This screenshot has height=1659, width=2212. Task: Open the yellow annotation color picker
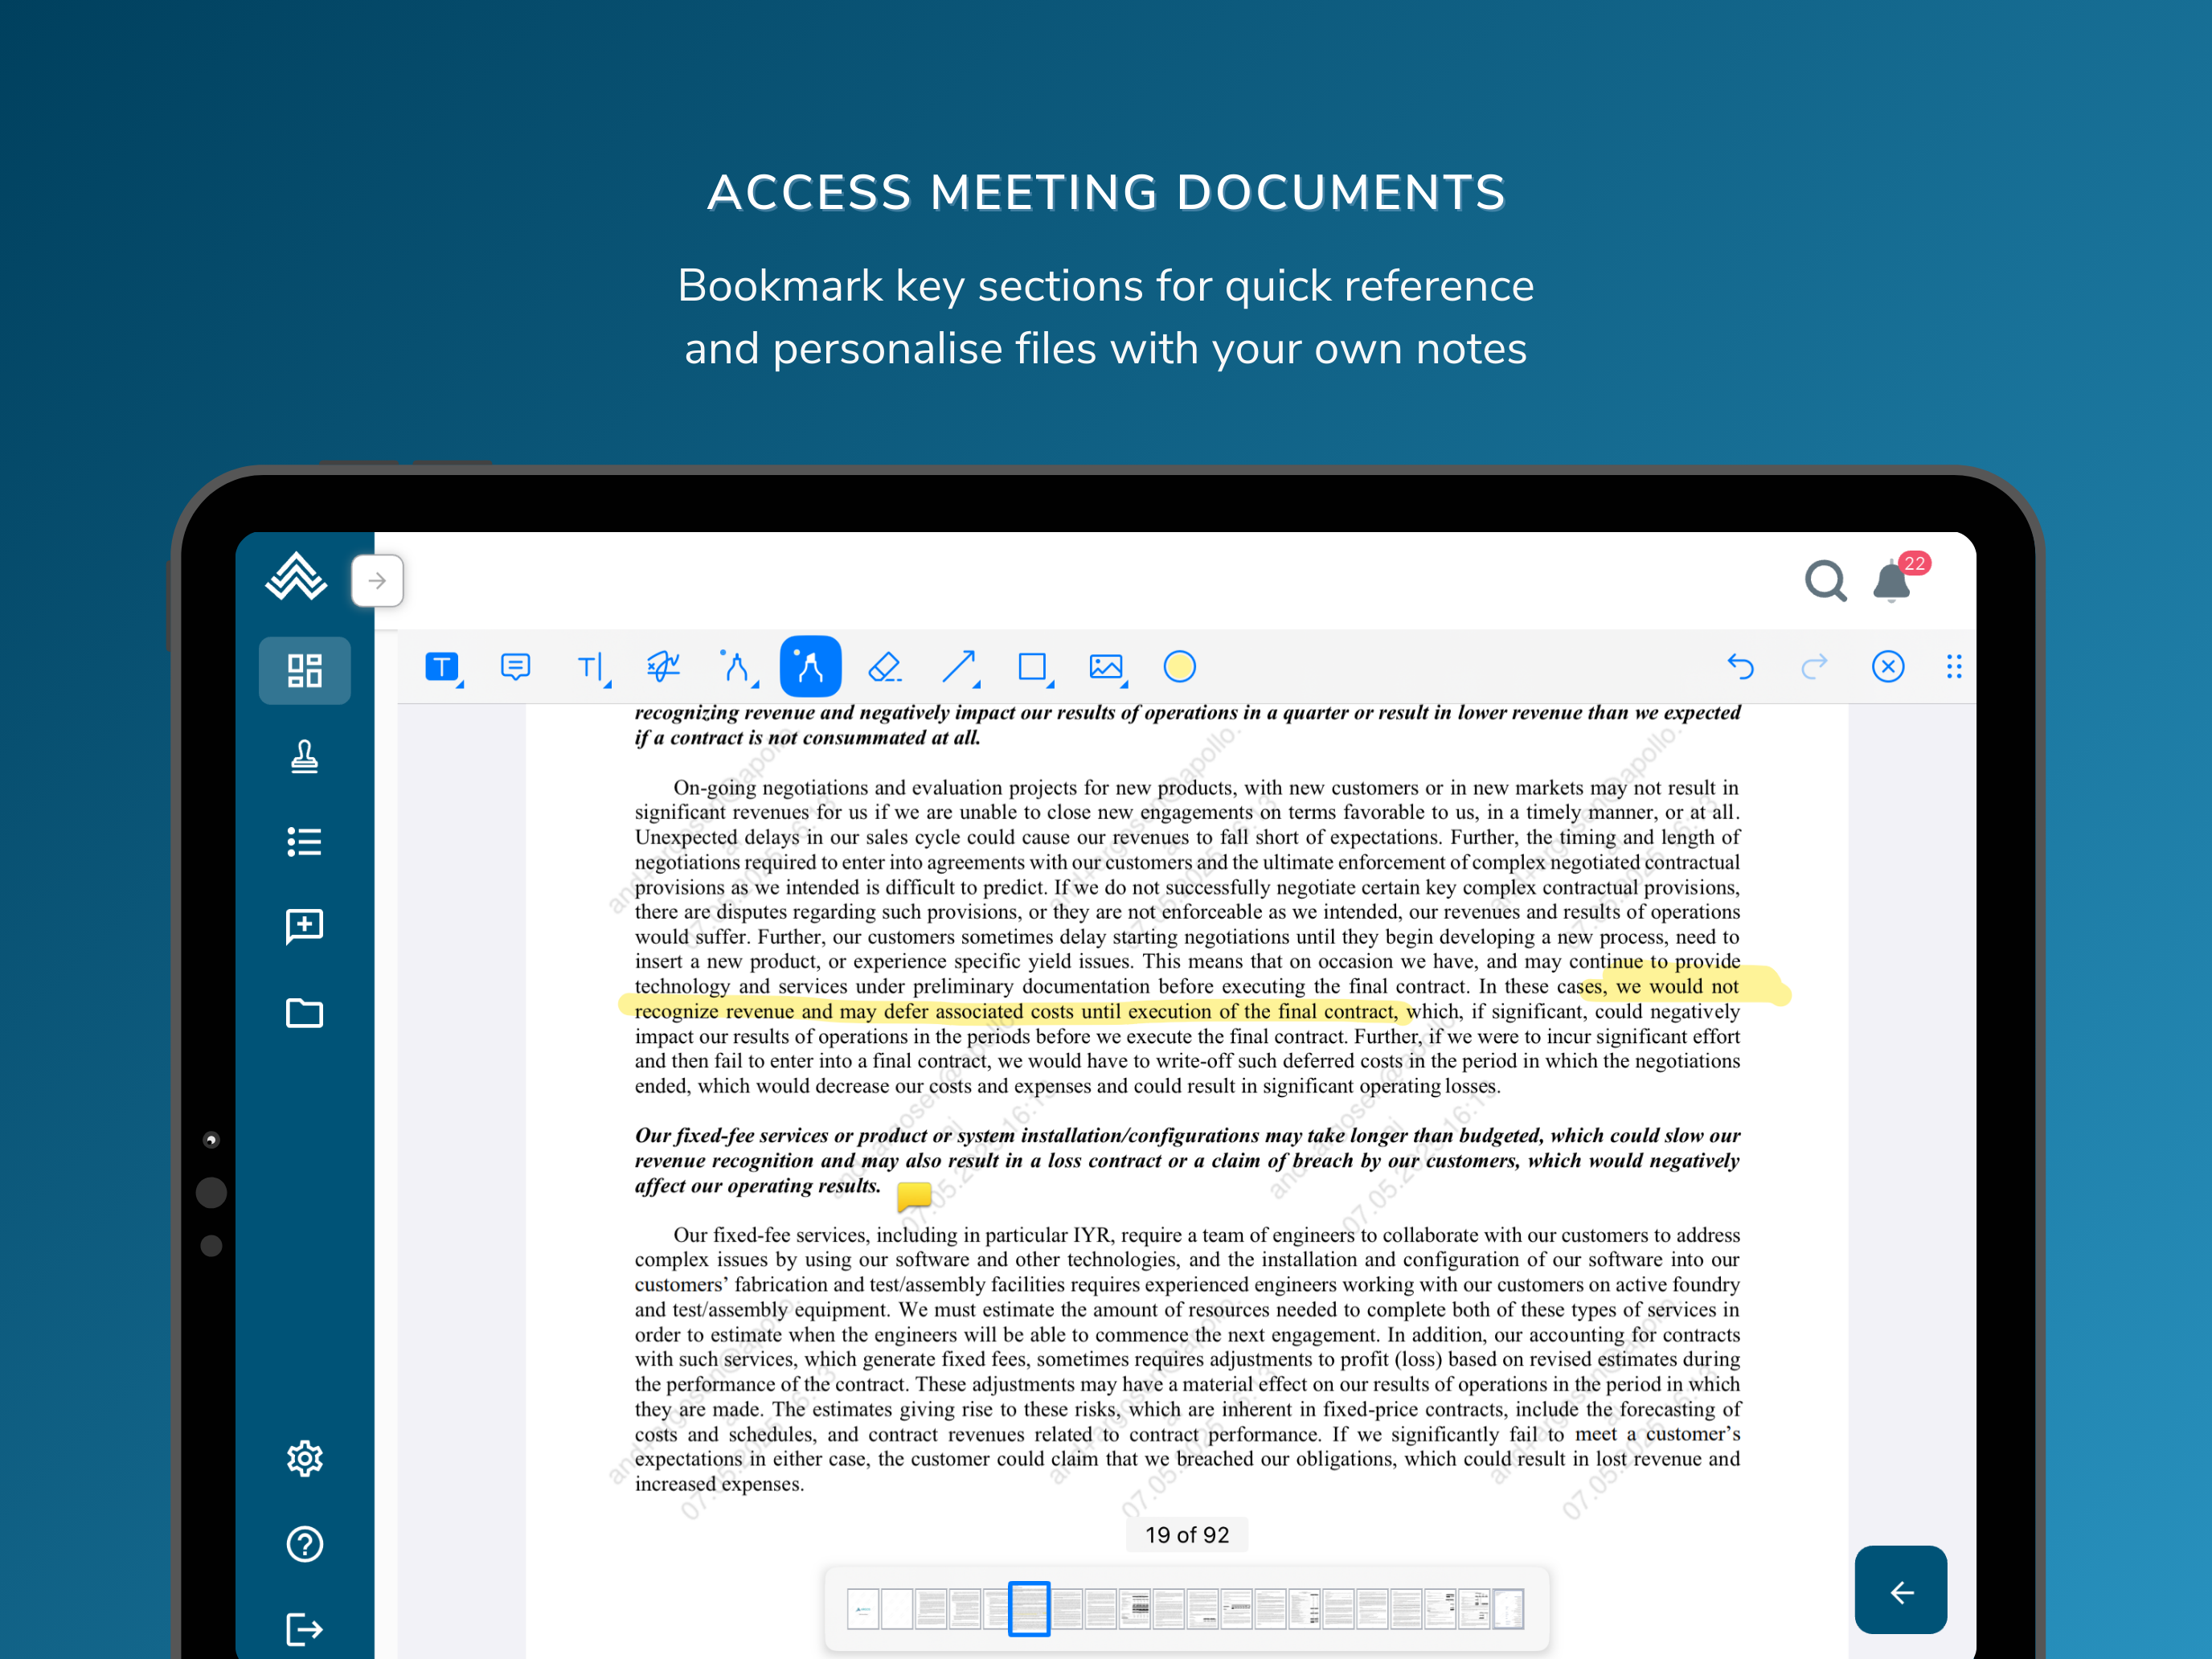point(1180,667)
